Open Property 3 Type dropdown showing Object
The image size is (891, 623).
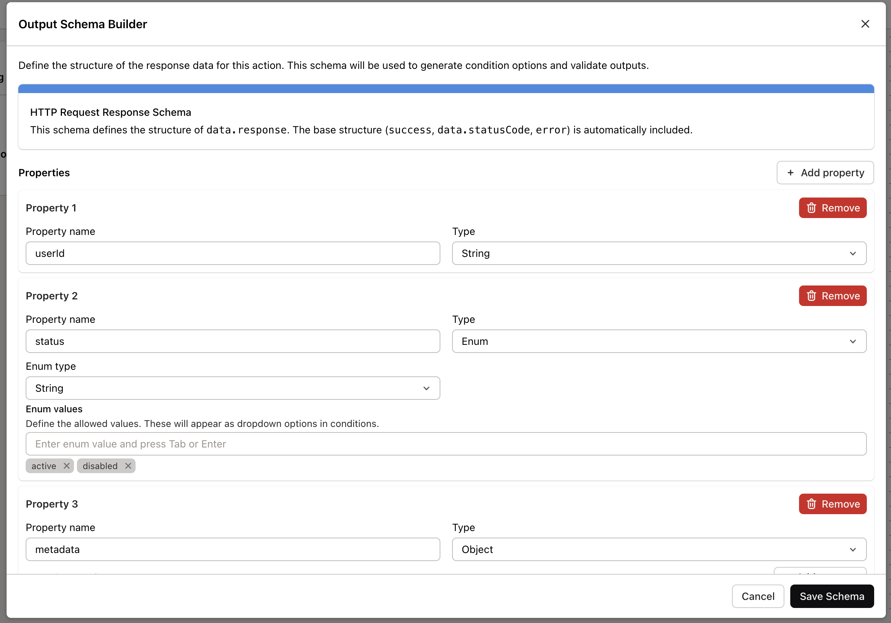click(x=659, y=550)
